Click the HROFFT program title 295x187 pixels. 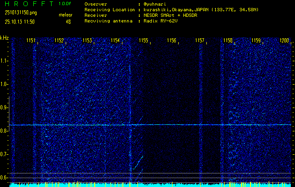pos(29,4)
